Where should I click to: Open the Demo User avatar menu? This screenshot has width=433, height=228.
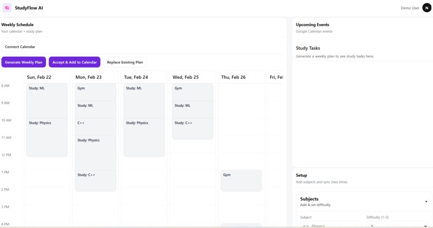click(x=427, y=8)
